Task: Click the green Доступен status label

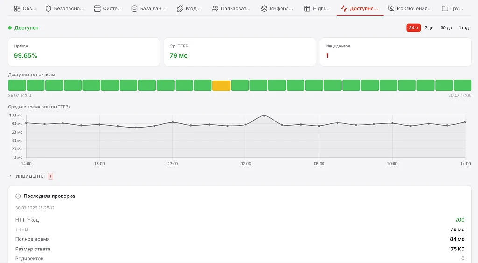Action: [27, 27]
